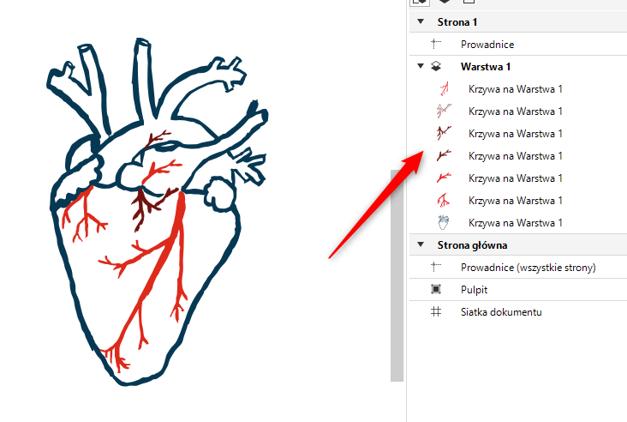Select the Strona 1 page label
The image size is (627, 422).
pos(457,22)
